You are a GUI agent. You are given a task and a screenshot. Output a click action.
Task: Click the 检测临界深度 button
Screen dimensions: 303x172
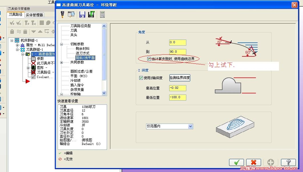[180, 78]
